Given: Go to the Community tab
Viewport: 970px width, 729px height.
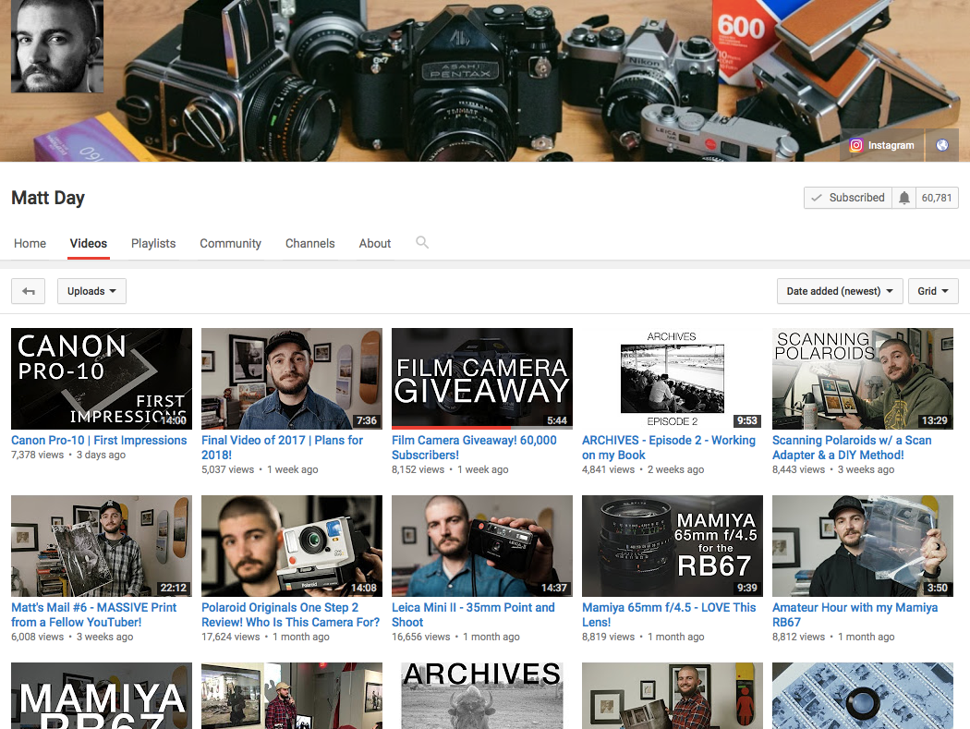Looking at the screenshot, I should [230, 243].
